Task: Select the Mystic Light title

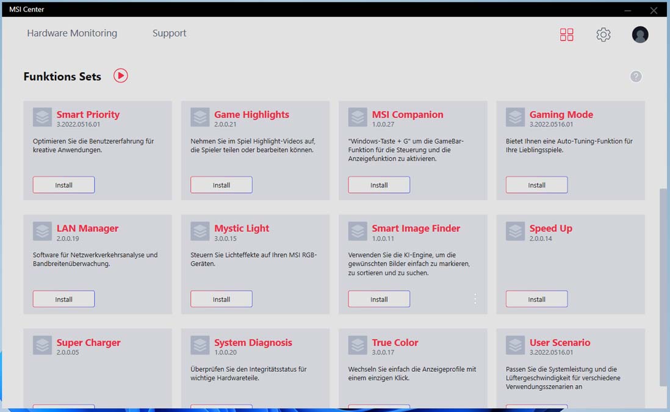Action: click(x=242, y=228)
